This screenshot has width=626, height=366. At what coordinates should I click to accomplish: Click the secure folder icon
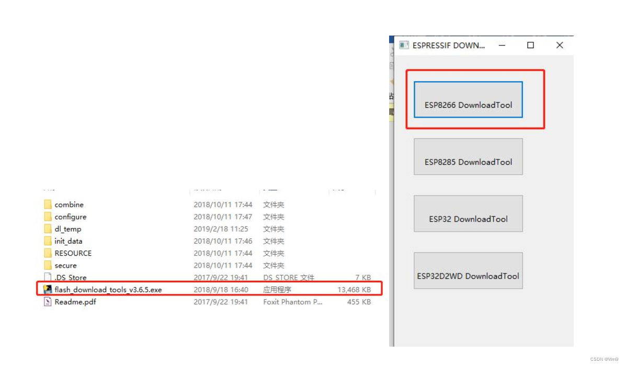click(x=48, y=266)
